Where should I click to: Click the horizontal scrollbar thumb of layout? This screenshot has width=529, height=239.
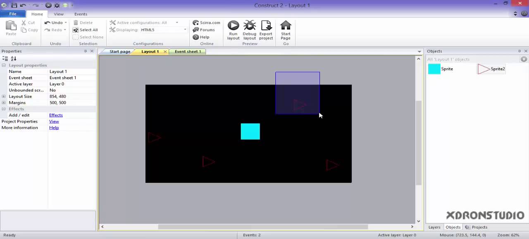coord(263,227)
